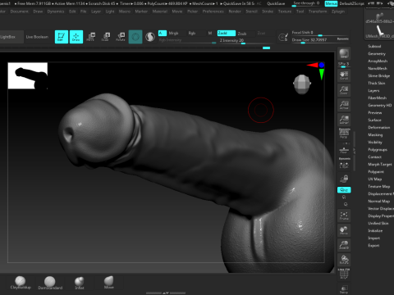The height and width of the screenshot is (295, 394).
Task: Toggle the M material channel
Action: coord(210,33)
